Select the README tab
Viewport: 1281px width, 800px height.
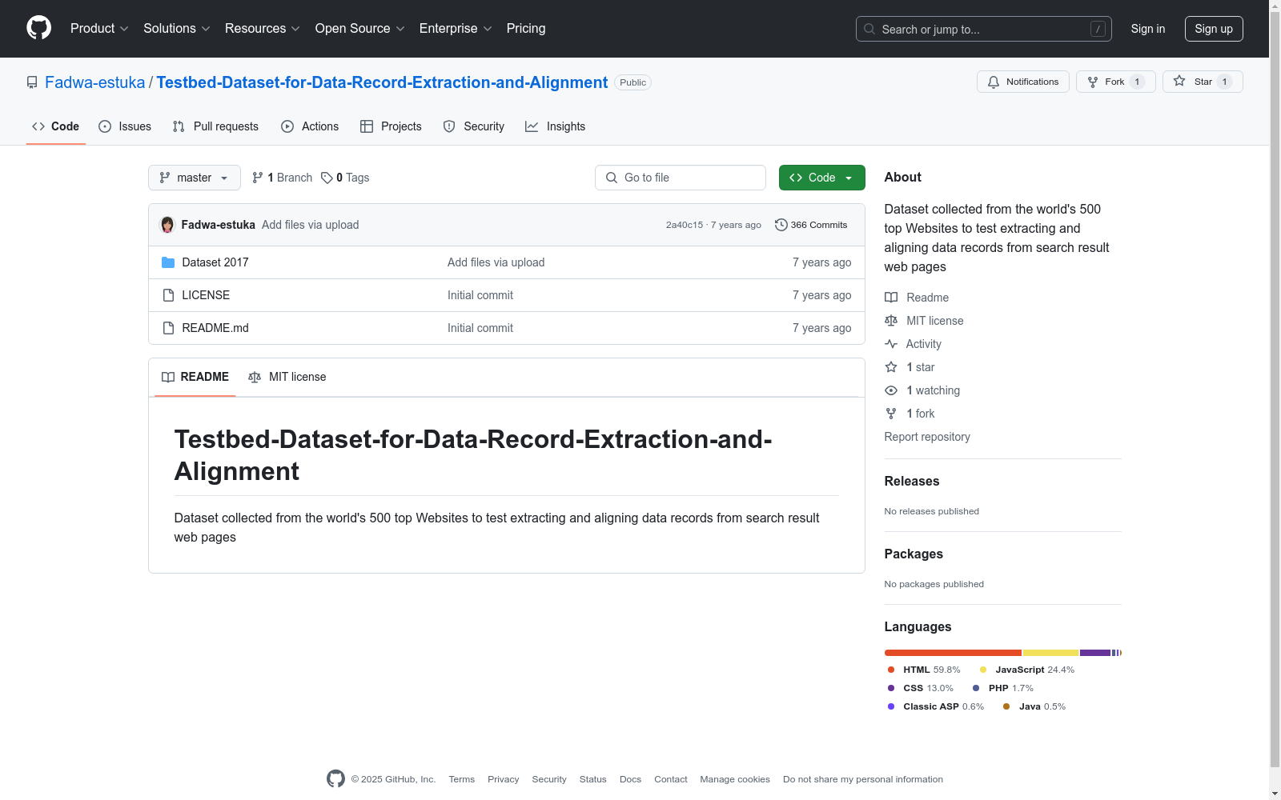pyautogui.click(x=195, y=377)
